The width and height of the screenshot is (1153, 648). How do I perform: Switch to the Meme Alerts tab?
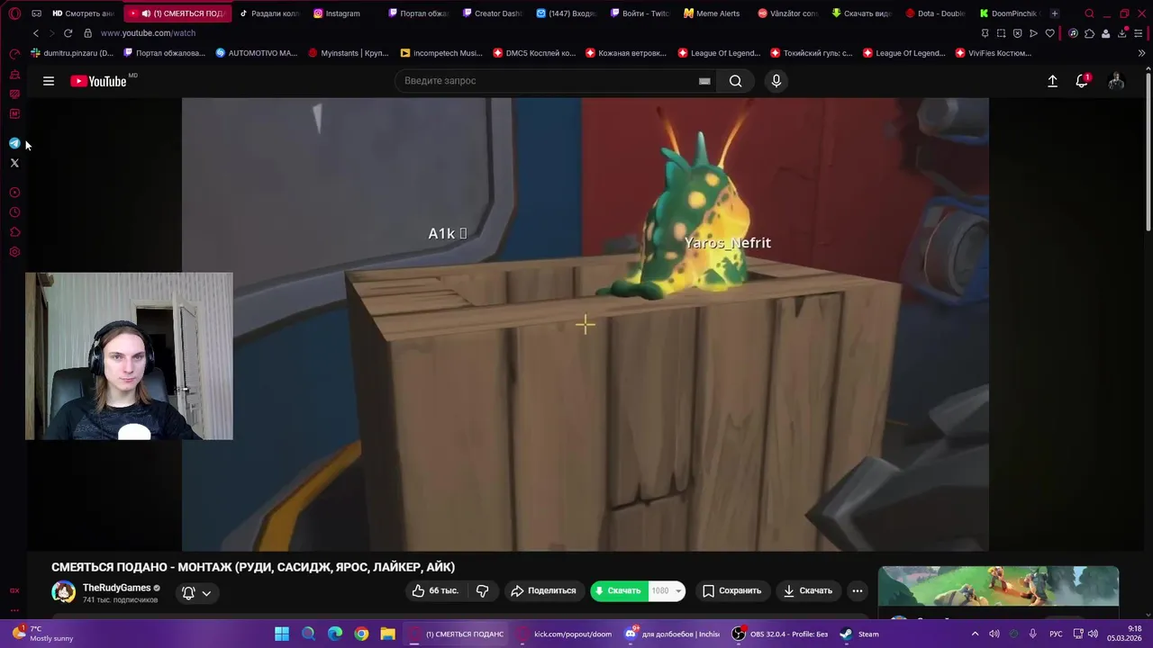[712, 13]
